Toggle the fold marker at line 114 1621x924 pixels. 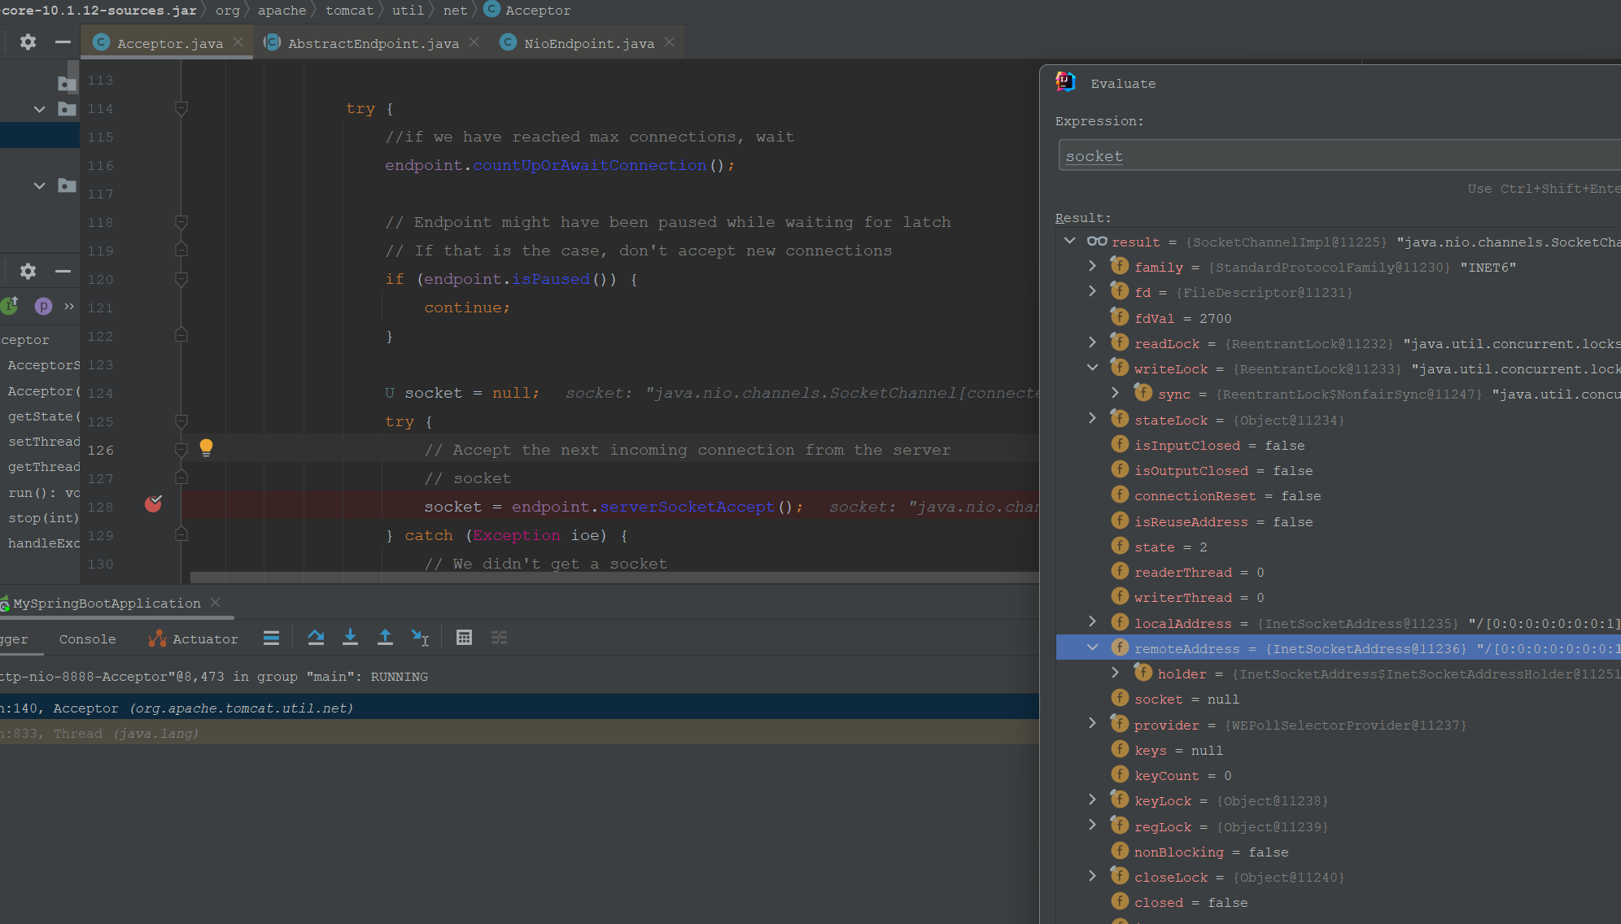coord(181,108)
